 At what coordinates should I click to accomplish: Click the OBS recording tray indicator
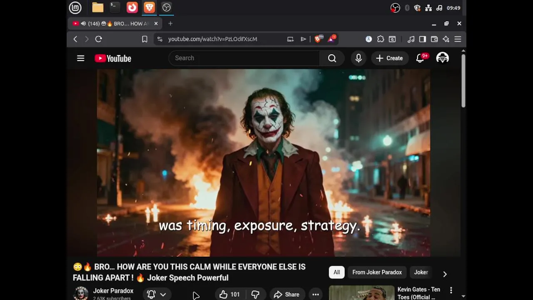(395, 8)
